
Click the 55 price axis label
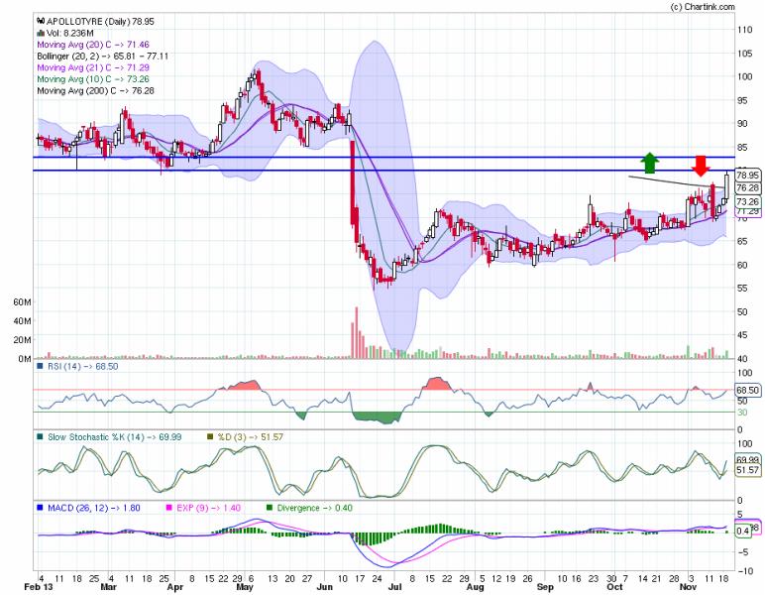[742, 288]
